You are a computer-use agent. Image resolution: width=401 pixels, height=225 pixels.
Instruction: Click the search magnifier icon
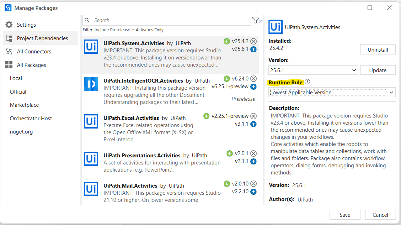pyautogui.click(x=87, y=20)
